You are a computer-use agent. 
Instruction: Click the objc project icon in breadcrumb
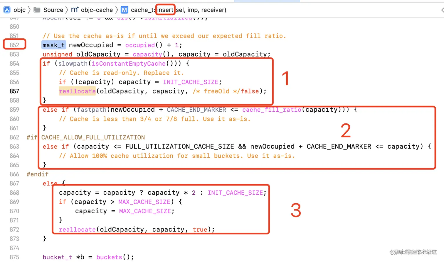pyautogui.click(x=7, y=10)
